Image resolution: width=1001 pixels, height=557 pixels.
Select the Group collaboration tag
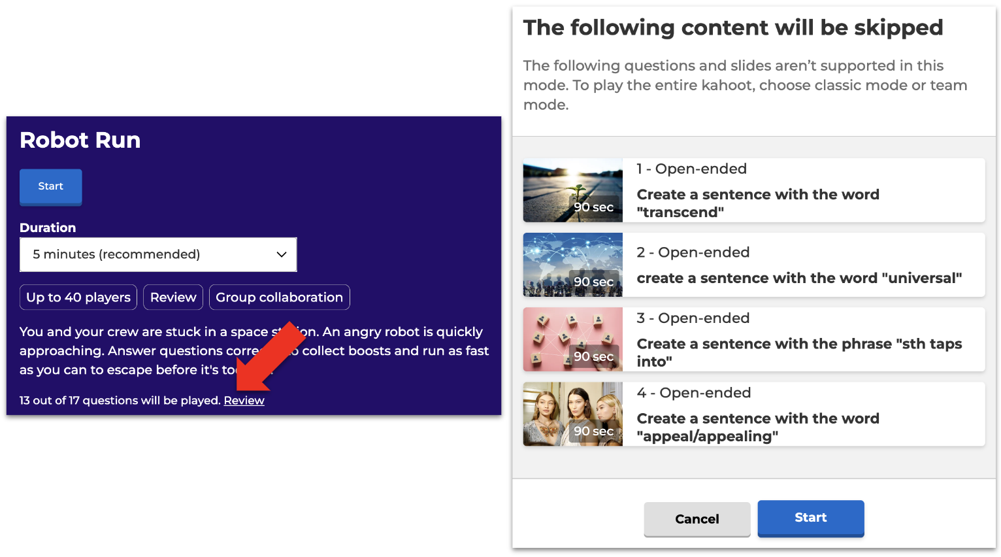tap(279, 297)
